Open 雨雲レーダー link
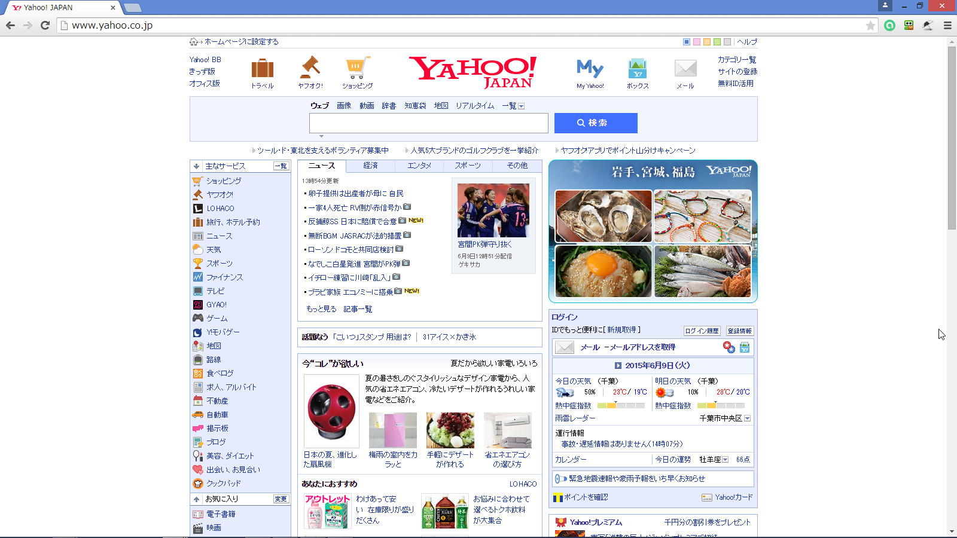This screenshot has height=538, width=957. (x=575, y=418)
